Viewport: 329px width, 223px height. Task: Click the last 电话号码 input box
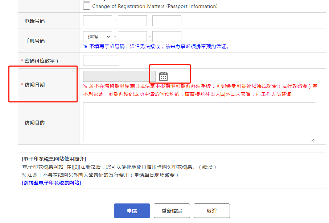(166, 21)
